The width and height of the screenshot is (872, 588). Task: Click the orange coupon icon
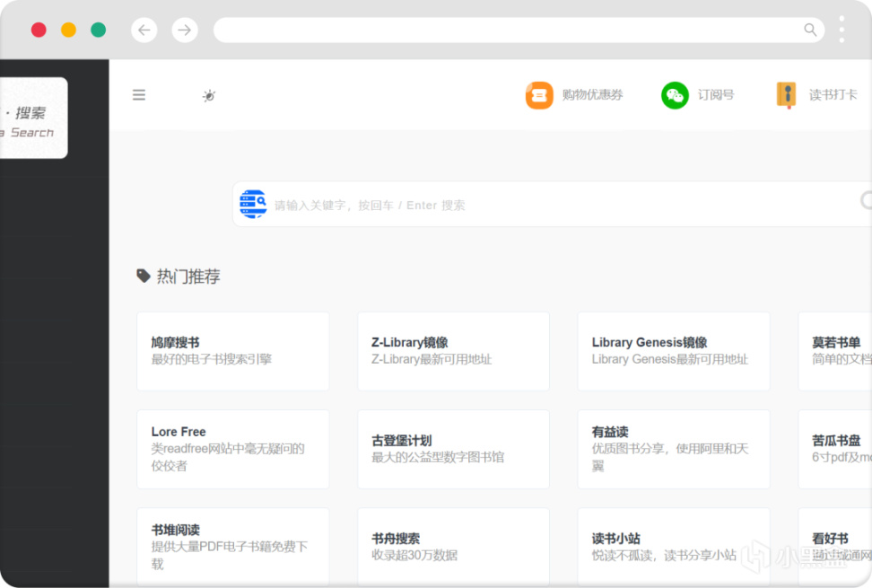click(539, 95)
